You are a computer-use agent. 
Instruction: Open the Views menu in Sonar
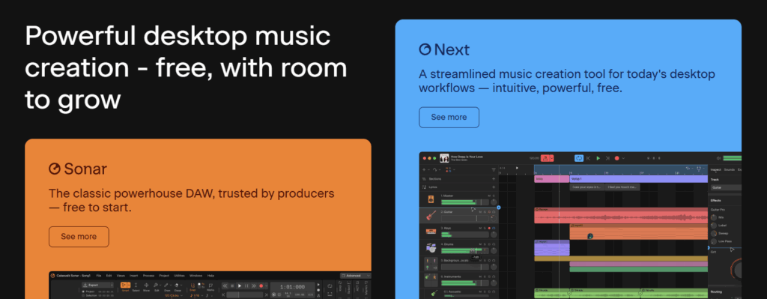(x=121, y=276)
